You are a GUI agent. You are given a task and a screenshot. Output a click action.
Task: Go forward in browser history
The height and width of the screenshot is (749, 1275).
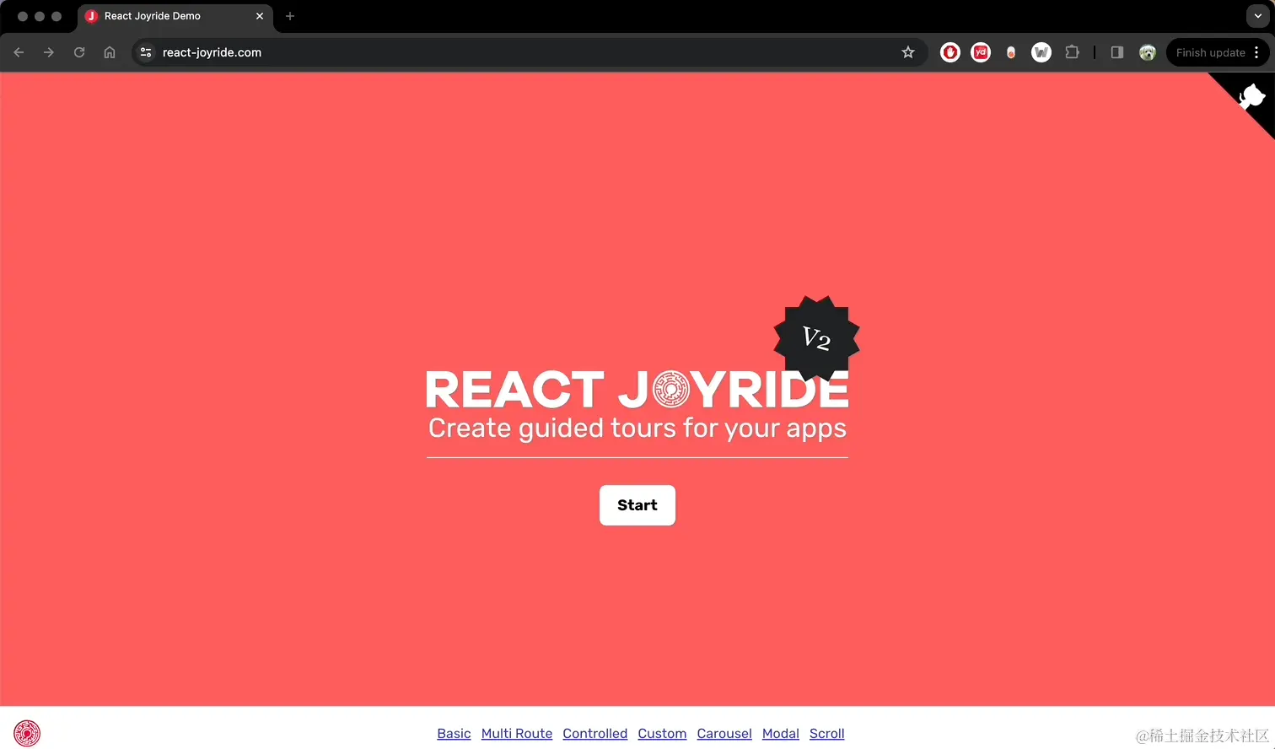pyautogui.click(x=49, y=52)
